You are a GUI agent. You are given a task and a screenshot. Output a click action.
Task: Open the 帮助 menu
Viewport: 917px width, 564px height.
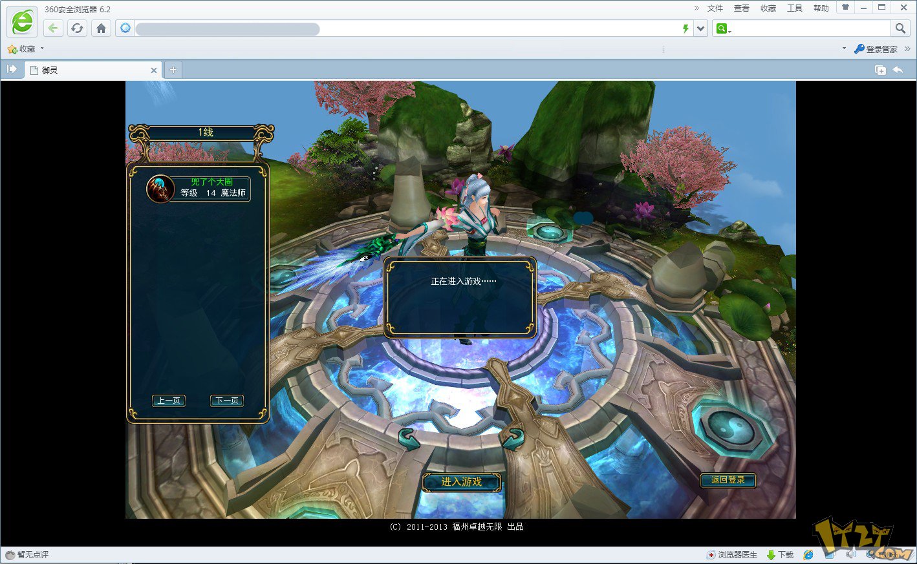(821, 8)
